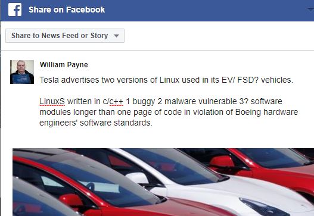Click the Facebook logo icon
Screen dimensions: 314x216
coord(15,10)
